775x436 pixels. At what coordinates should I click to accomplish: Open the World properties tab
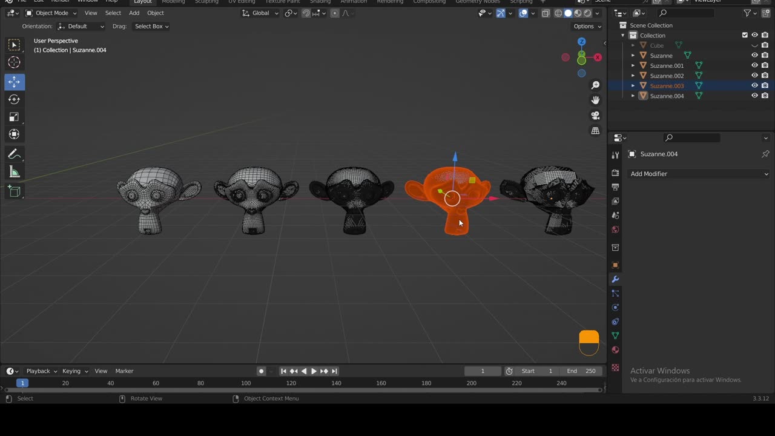point(615,230)
